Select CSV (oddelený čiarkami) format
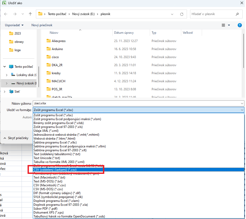This screenshot has width=246, height=219. point(55,170)
